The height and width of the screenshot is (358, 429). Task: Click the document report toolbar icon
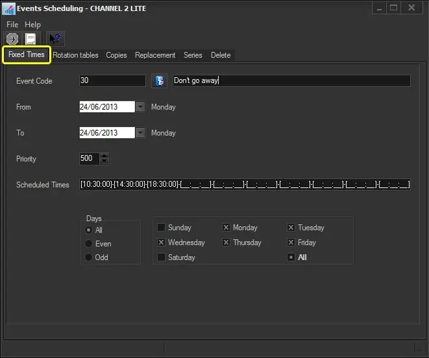point(31,39)
